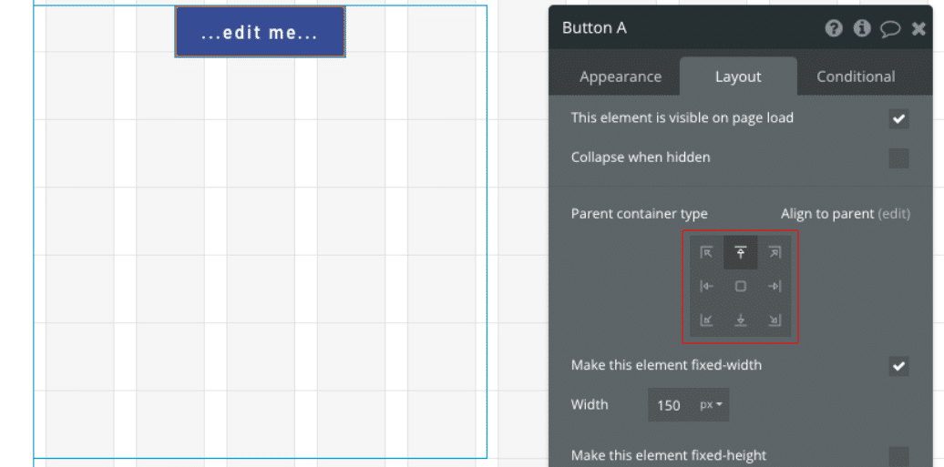Viewport: 944px width, 467px height.
Task: Select top-right alignment icon
Action: click(x=775, y=252)
